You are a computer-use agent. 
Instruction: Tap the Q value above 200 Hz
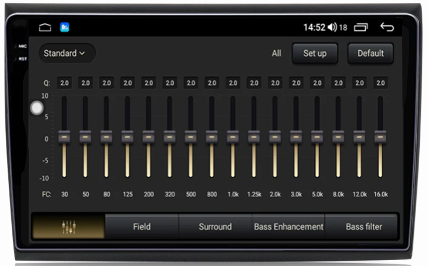pyautogui.click(x=148, y=83)
